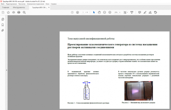The width and height of the screenshot is (171, 110).
Task: Go to previous page with up arrow
Action: coord(72,12)
